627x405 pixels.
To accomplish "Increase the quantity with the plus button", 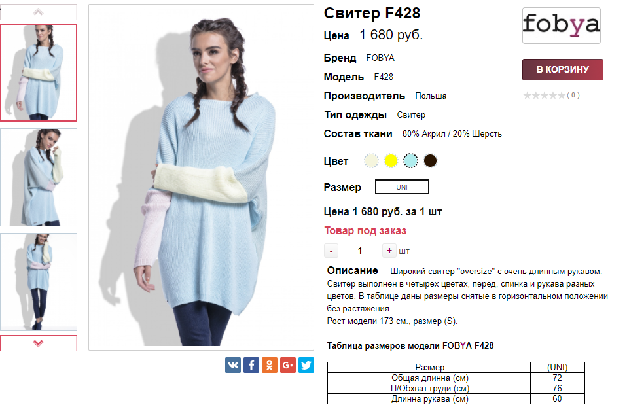I will click(x=389, y=251).
